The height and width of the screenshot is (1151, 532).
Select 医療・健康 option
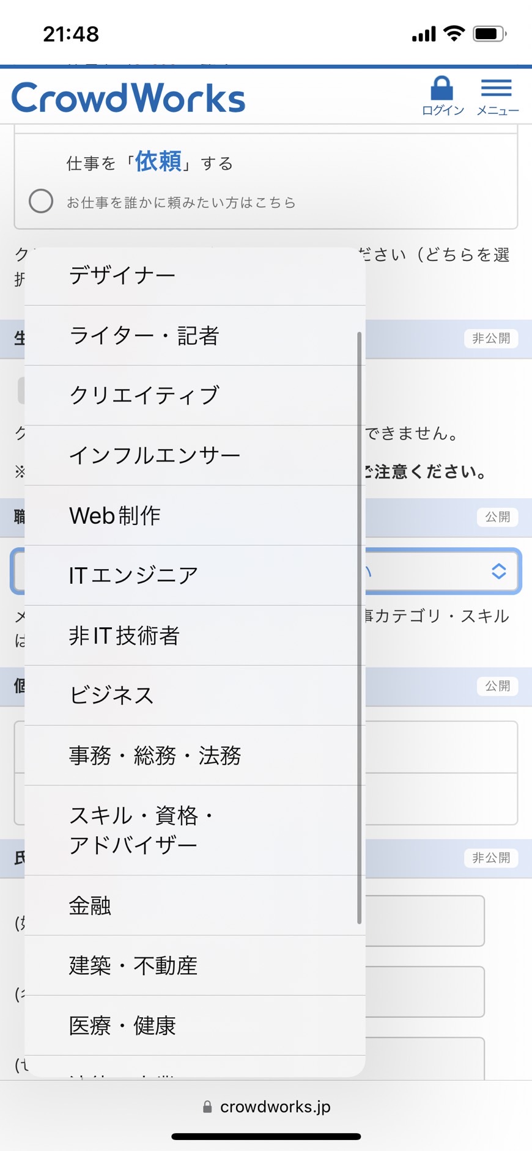[195, 1025]
